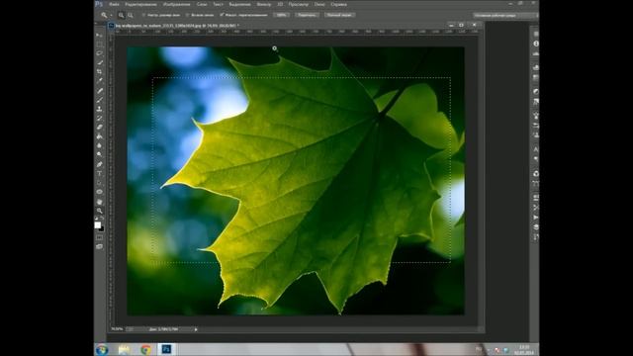Screen dimensions: 633x356
Task: Select the Pen tool
Action: click(99, 164)
